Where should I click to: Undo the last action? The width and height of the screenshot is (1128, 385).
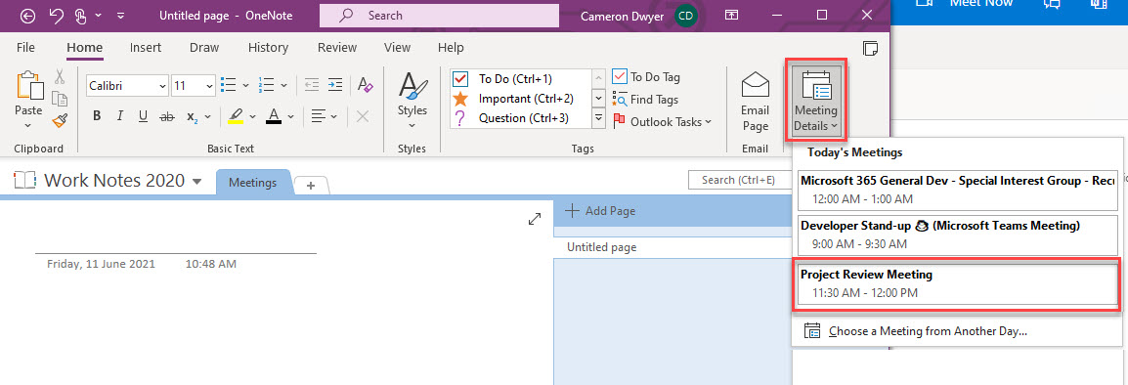click(x=56, y=15)
